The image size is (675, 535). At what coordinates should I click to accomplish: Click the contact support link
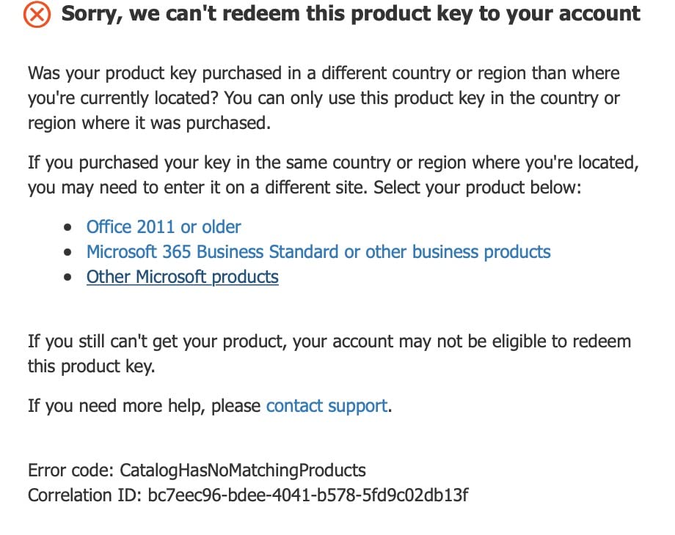[326, 406]
